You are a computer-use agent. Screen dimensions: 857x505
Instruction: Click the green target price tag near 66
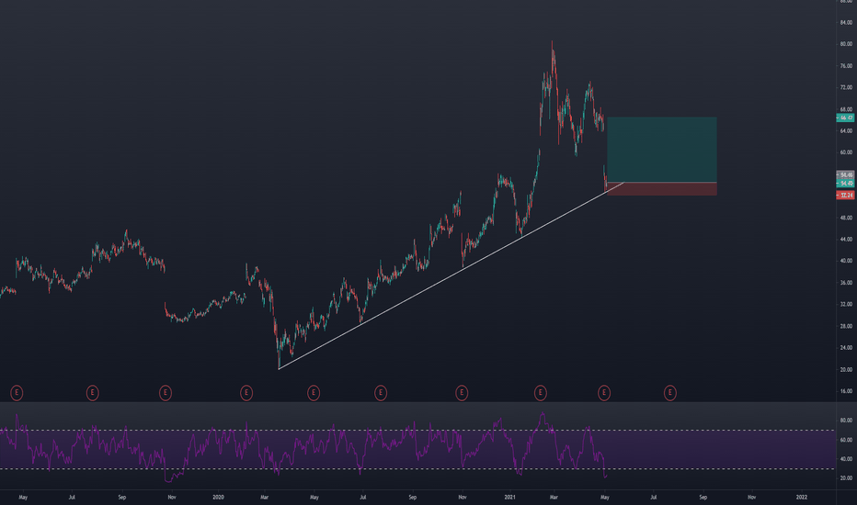845,118
